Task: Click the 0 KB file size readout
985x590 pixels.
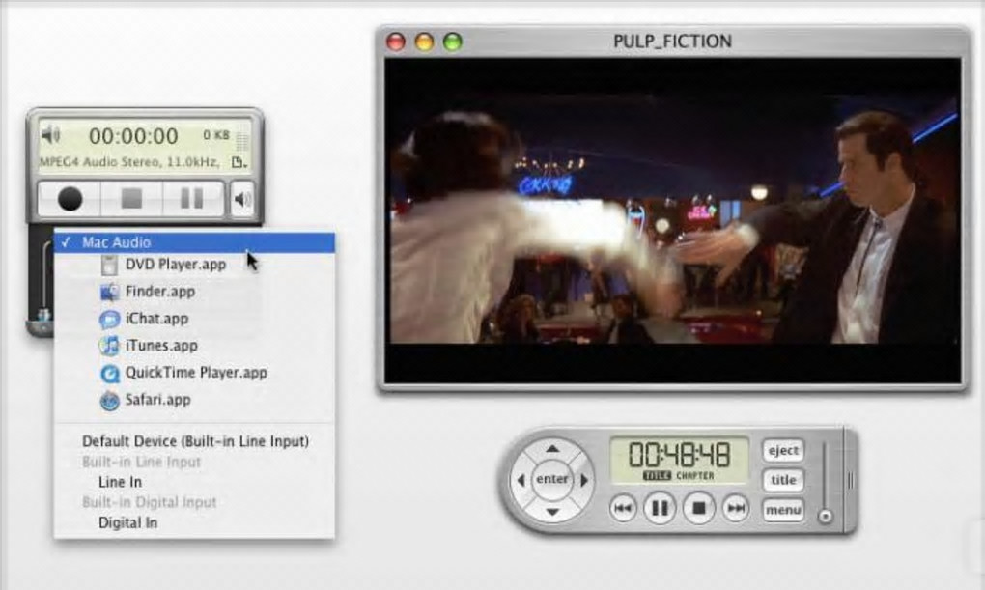Action: (x=216, y=135)
